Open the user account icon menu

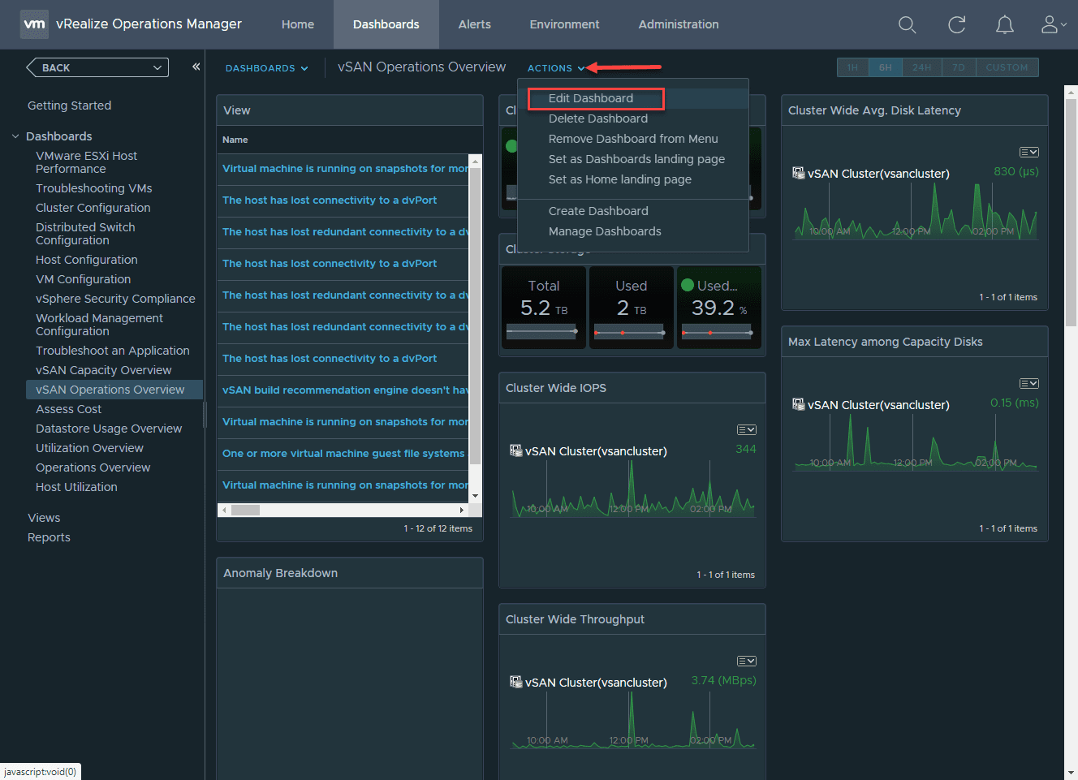(1049, 24)
